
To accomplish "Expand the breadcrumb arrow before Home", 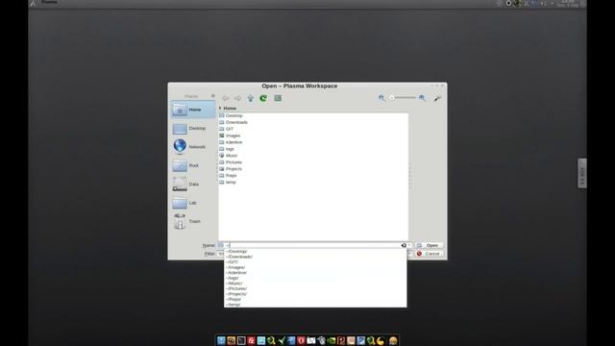I will coord(220,109).
